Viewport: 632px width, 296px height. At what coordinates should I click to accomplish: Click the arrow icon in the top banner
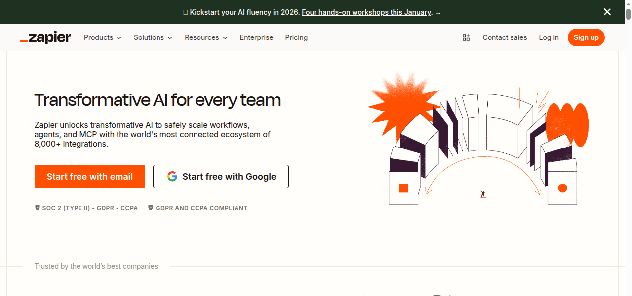[x=438, y=12]
